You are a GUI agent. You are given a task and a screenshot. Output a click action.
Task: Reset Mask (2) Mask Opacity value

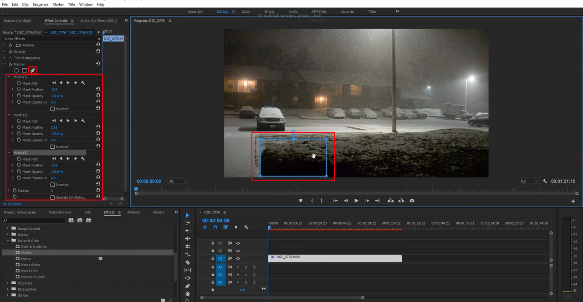point(98,134)
